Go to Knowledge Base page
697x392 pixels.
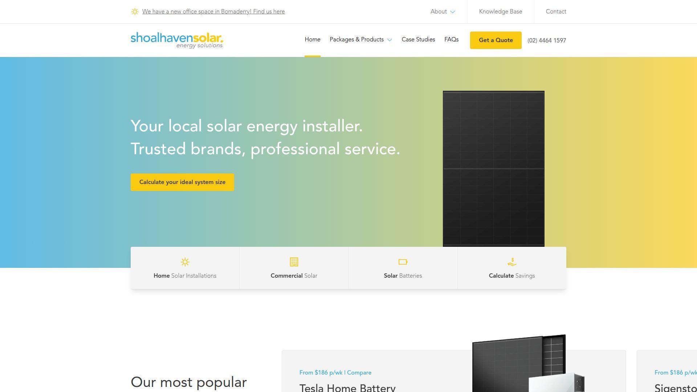coord(501,12)
